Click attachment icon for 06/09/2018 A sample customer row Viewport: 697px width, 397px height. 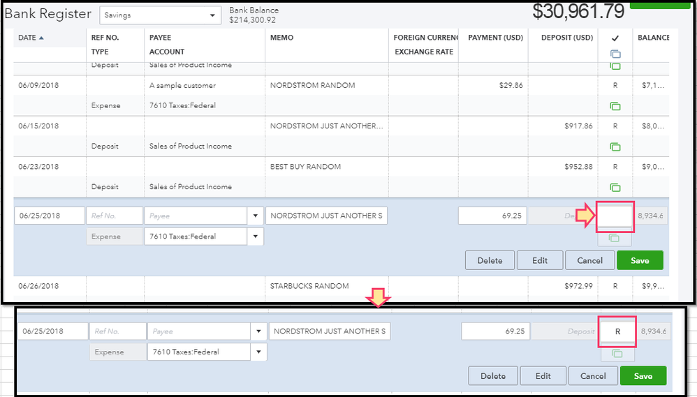click(615, 106)
